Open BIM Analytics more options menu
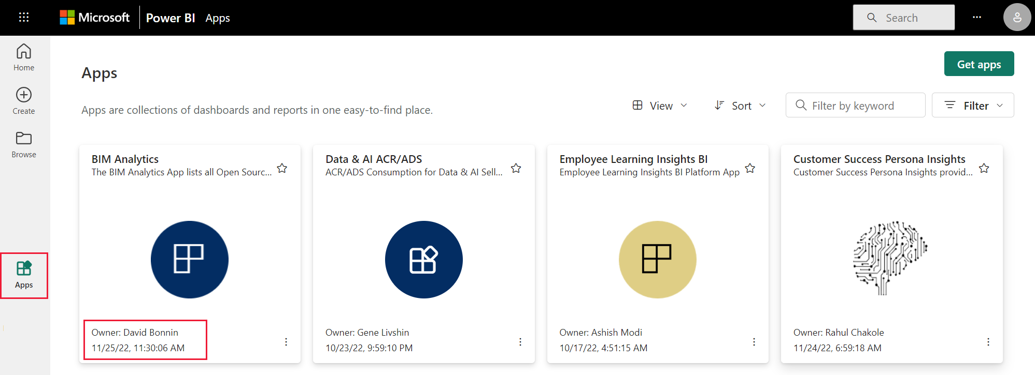This screenshot has width=1035, height=375. pyautogui.click(x=286, y=342)
